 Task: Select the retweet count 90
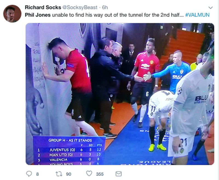click(69, 174)
